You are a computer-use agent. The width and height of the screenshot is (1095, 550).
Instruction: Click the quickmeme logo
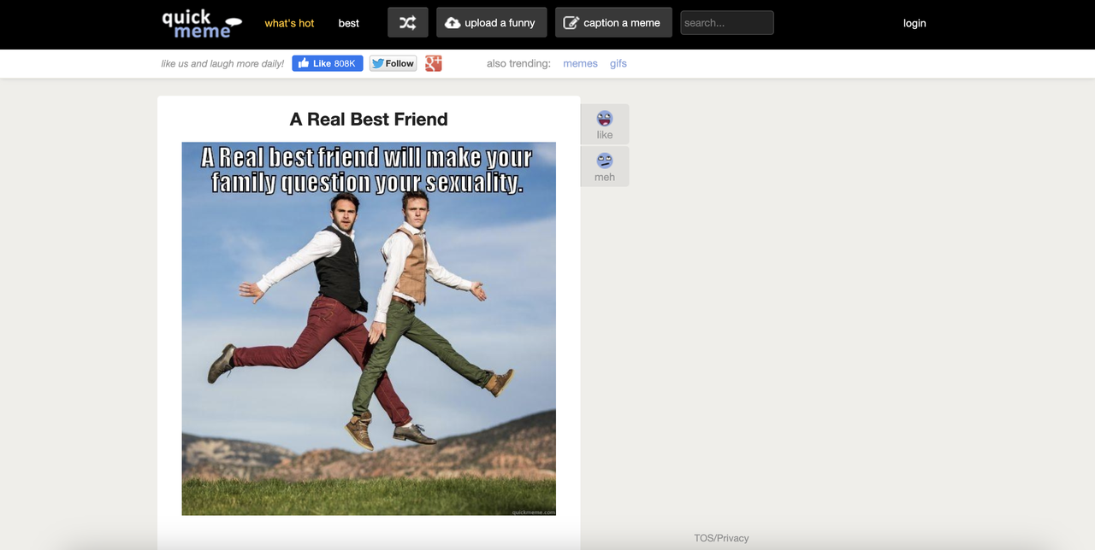point(202,24)
